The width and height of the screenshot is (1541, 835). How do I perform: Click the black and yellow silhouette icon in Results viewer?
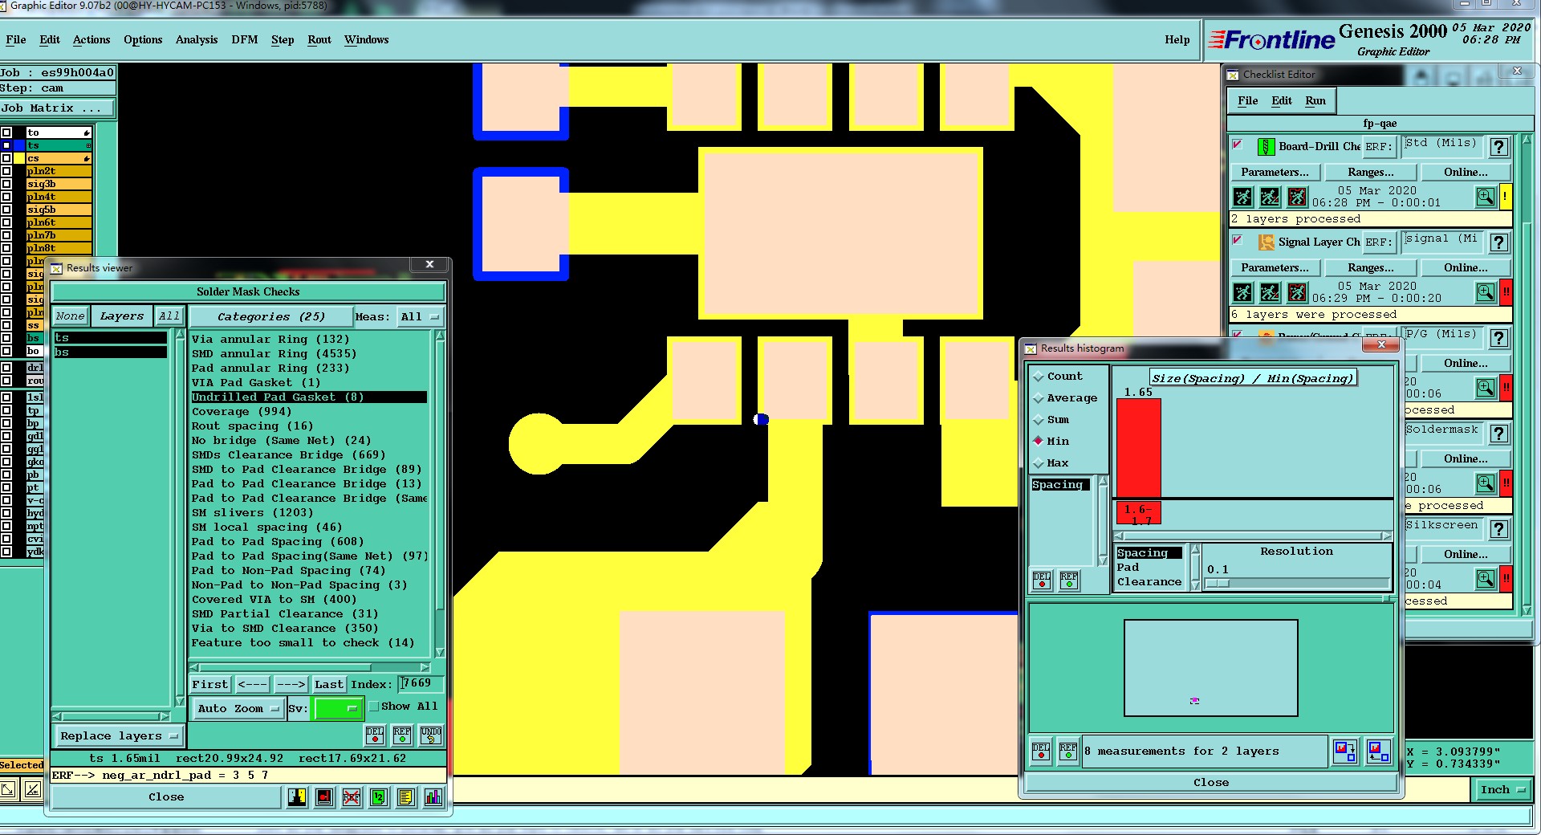point(297,797)
